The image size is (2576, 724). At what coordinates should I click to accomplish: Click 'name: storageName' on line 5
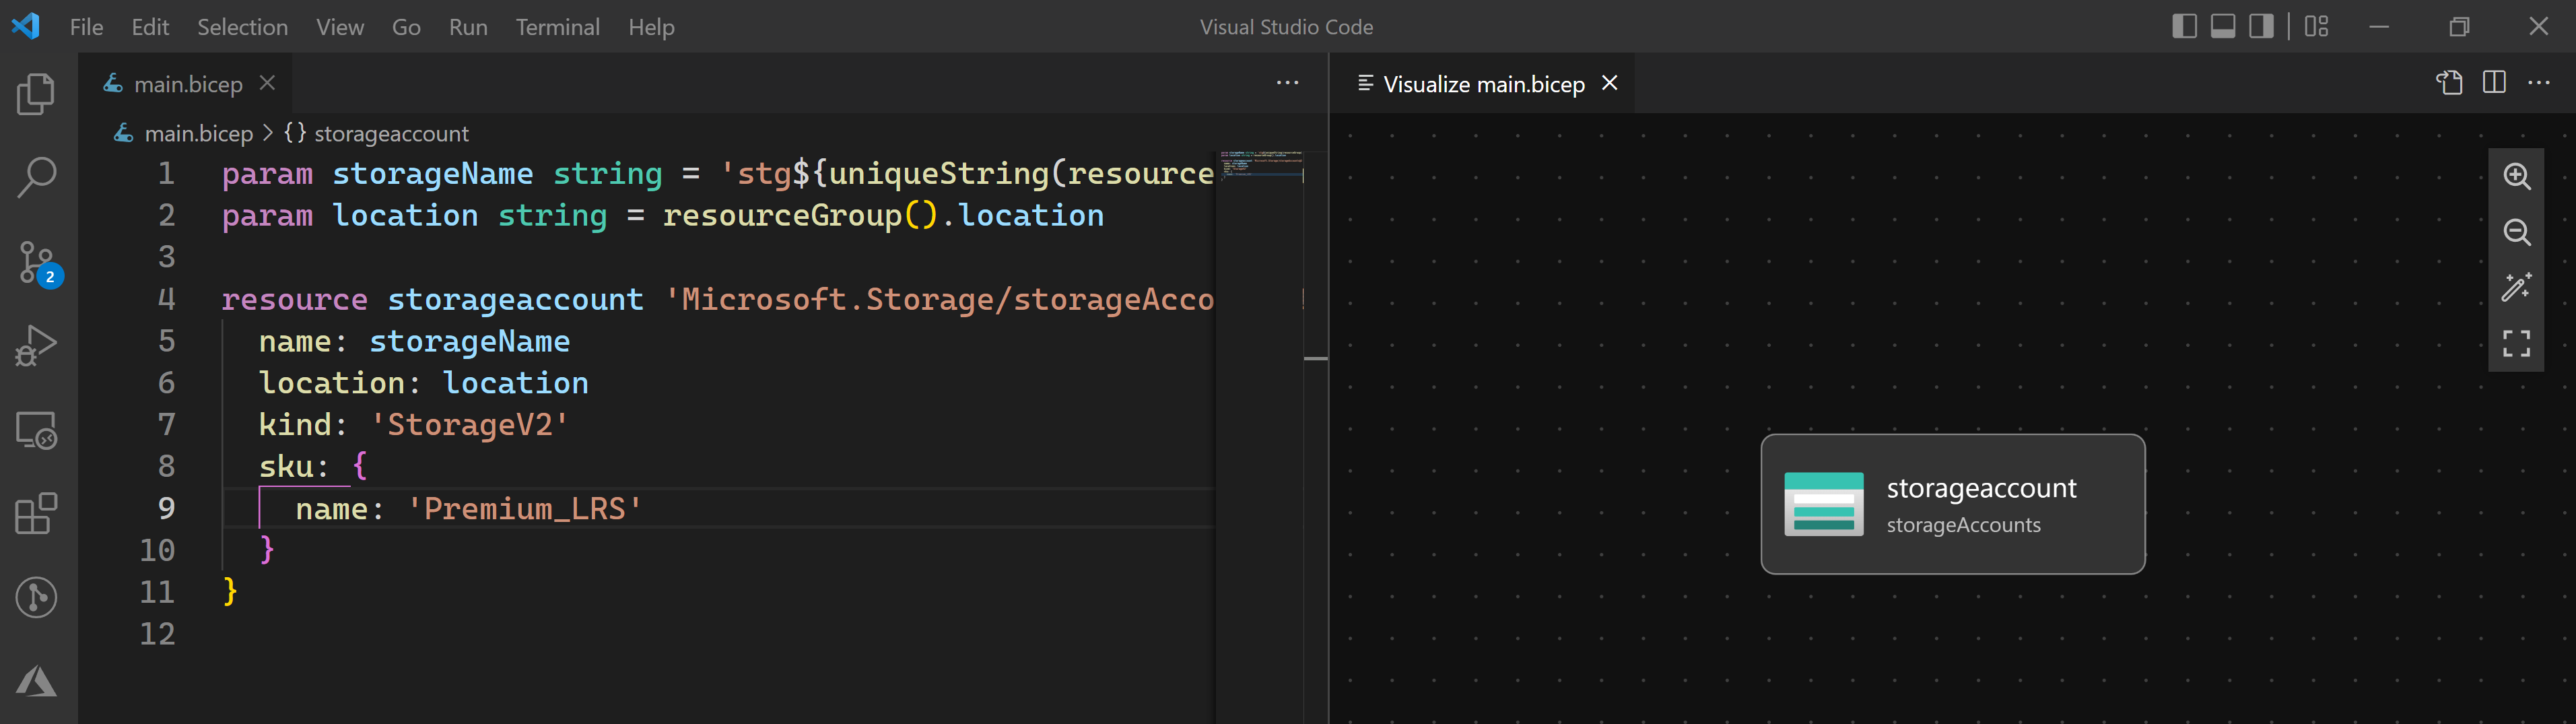[x=414, y=341]
